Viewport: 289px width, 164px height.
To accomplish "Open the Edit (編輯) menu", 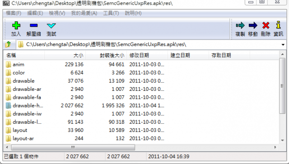I will tap(35, 13).
